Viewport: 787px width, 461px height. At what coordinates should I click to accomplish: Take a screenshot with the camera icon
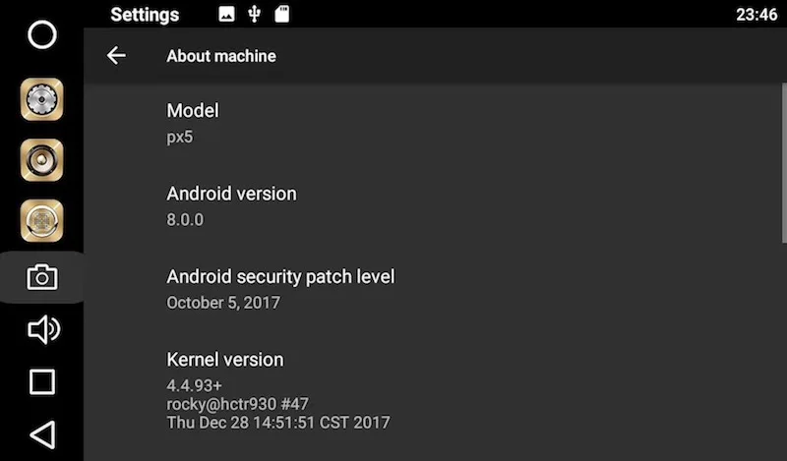point(42,277)
